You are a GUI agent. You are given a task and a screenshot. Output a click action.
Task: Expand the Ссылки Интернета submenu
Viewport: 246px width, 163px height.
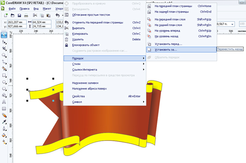[105, 69]
